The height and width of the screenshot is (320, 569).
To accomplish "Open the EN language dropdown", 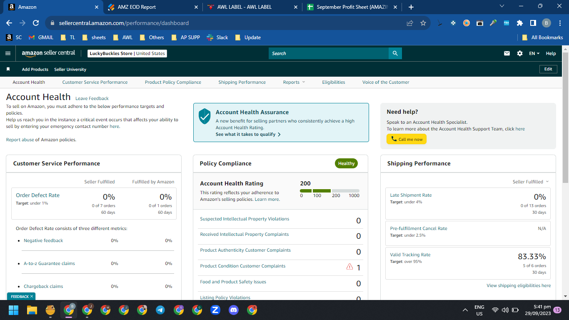I will 534,53.
